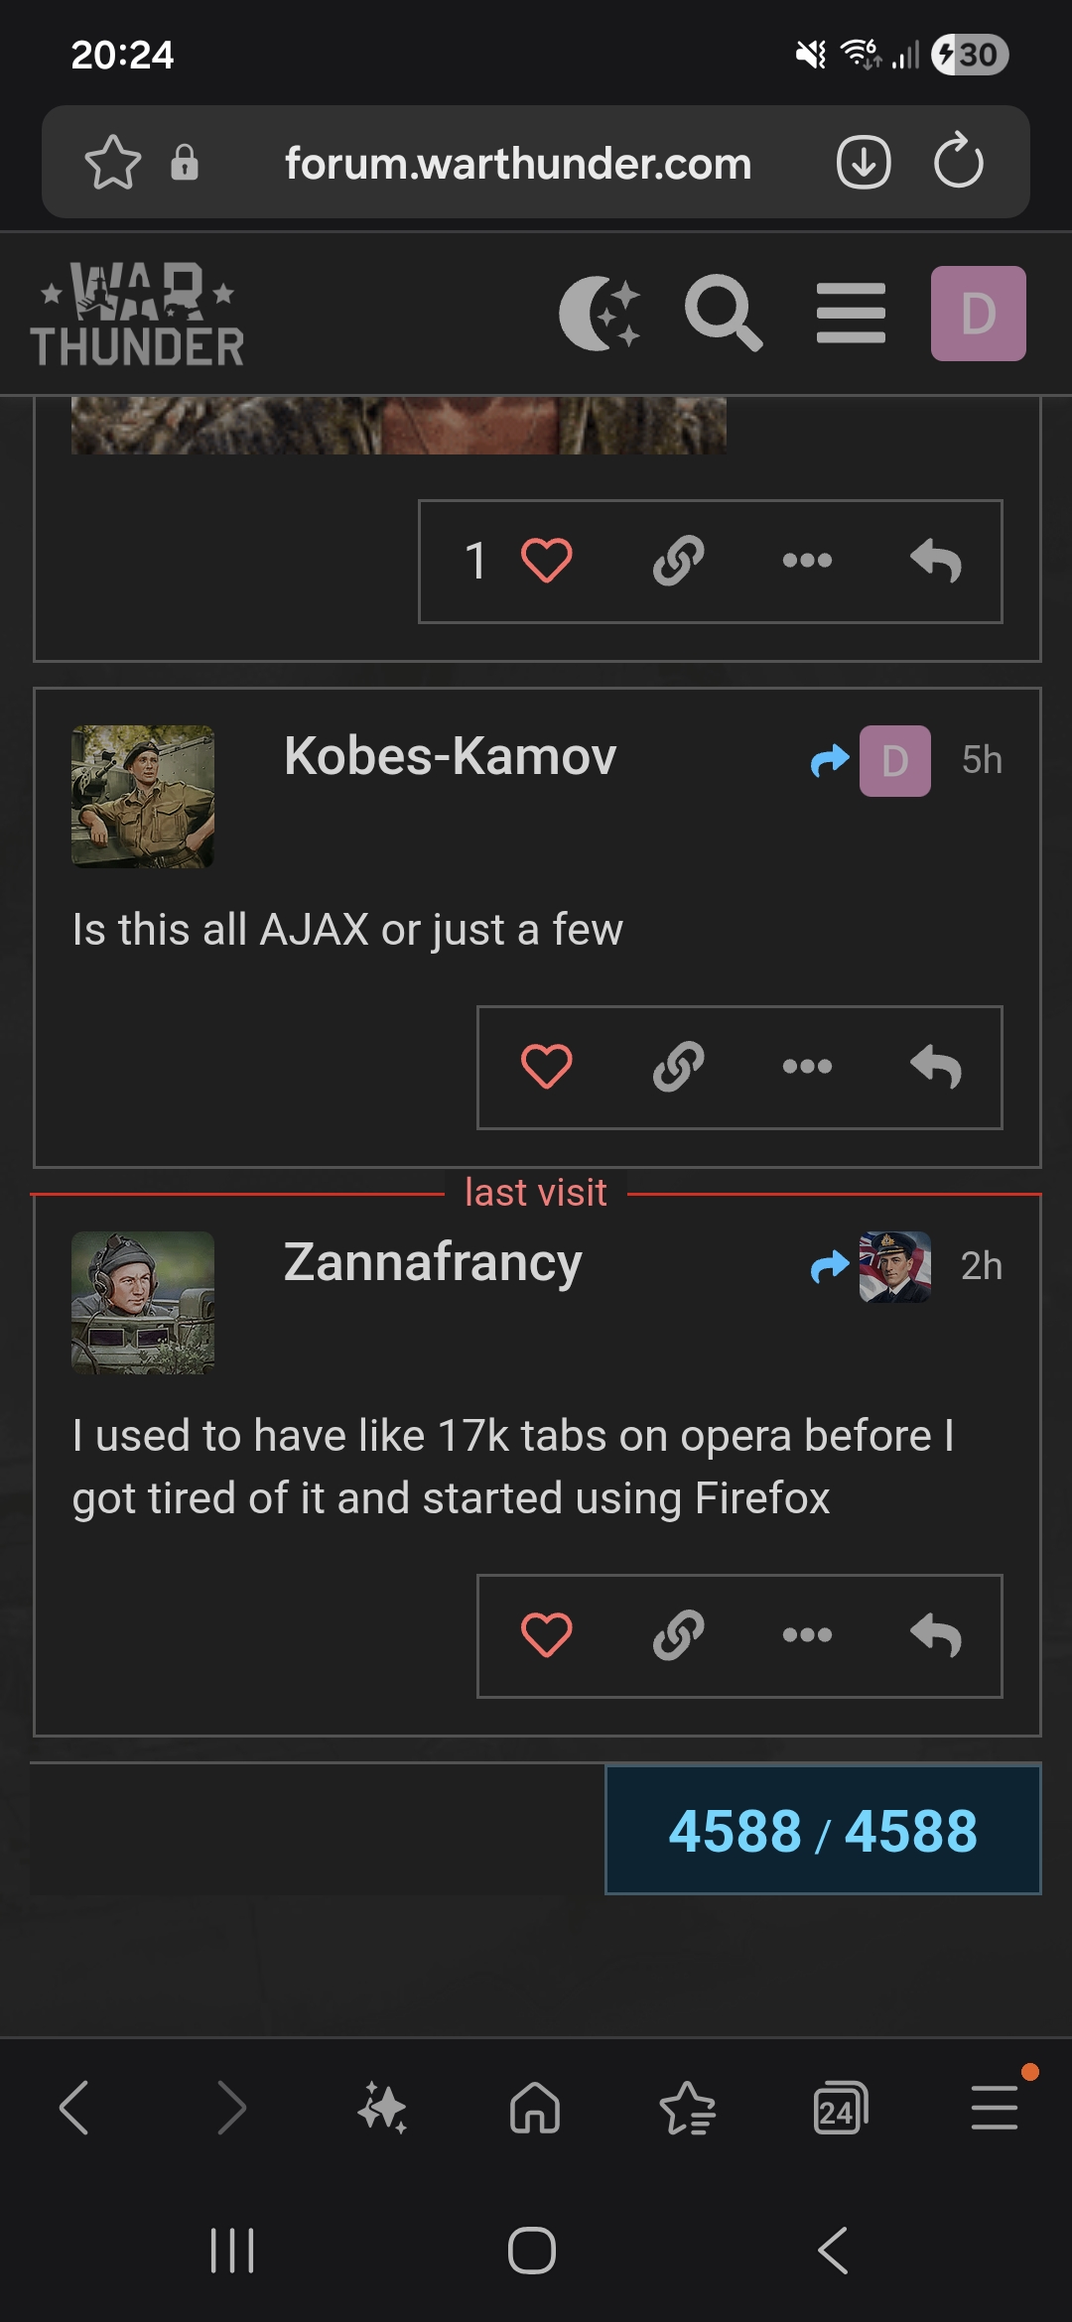1072x2322 pixels.
Task: Tap the forum.warthunder.com address field
Action: coord(518,163)
